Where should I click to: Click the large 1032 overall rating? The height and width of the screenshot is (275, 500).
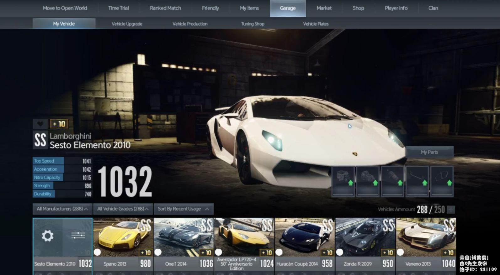tap(125, 181)
